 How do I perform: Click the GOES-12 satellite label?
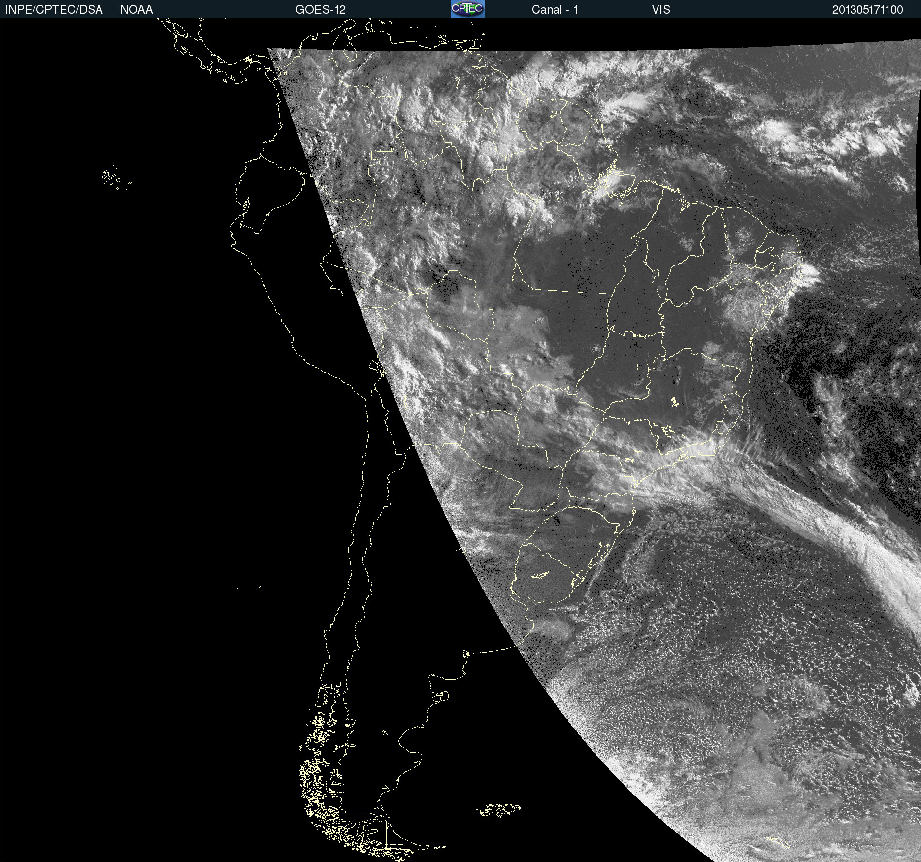tap(321, 10)
